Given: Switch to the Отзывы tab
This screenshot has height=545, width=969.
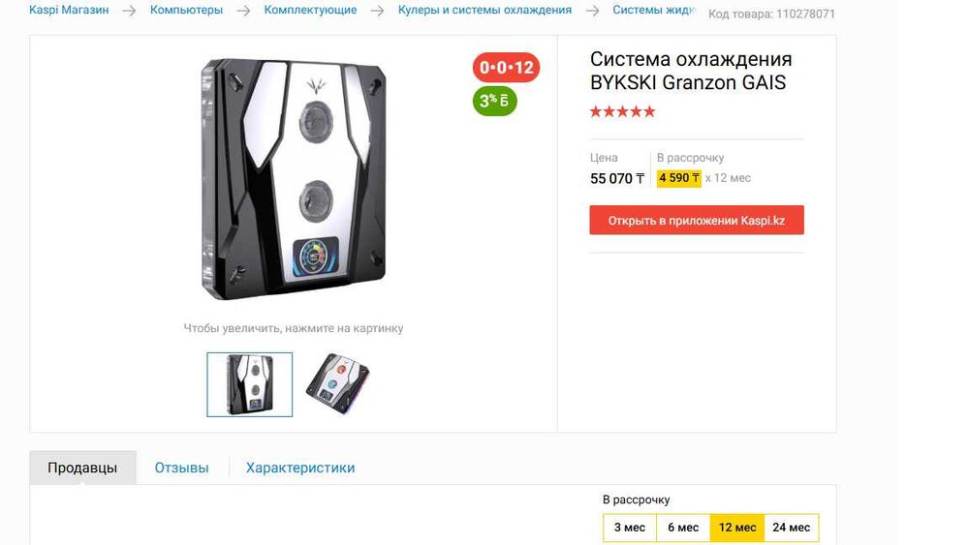Looking at the screenshot, I should (x=182, y=468).
